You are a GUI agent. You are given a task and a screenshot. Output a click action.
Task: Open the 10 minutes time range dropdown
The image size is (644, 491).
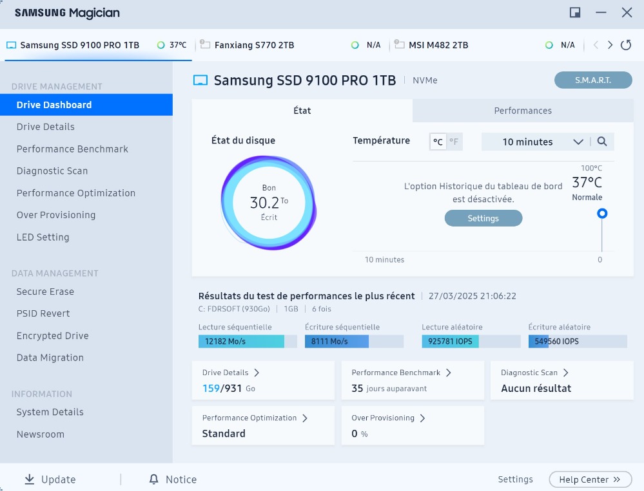(x=535, y=142)
